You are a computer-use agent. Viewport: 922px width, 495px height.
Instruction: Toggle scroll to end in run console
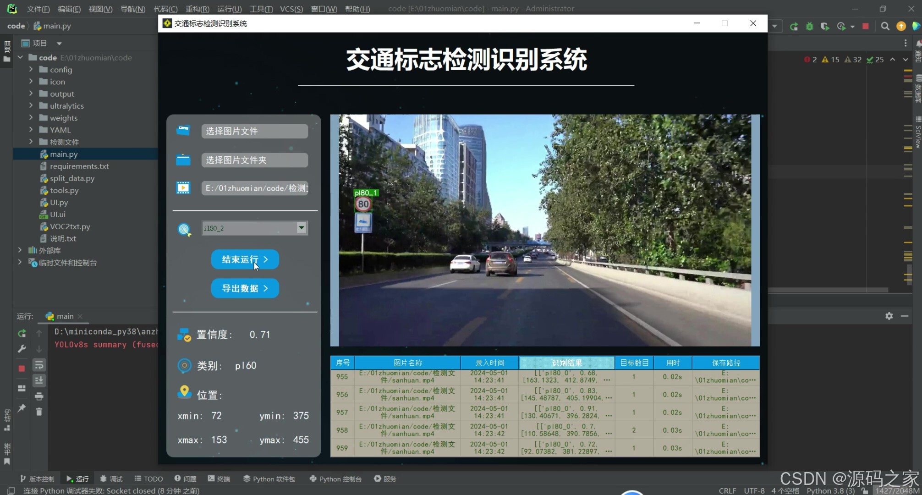[x=39, y=380]
